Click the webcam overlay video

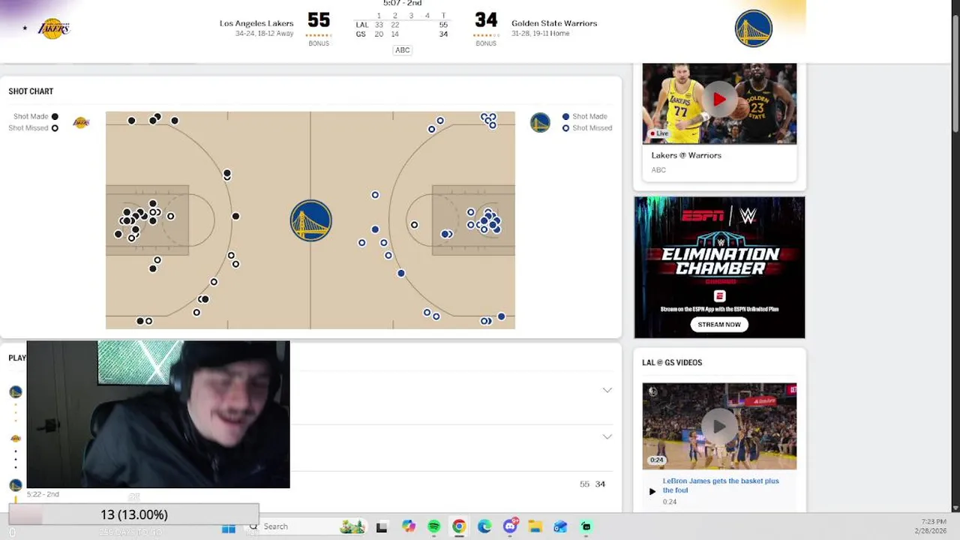tap(158, 414)
